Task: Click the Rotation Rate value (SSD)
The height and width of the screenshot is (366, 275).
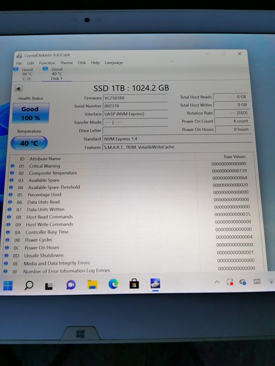Action: 232,113
